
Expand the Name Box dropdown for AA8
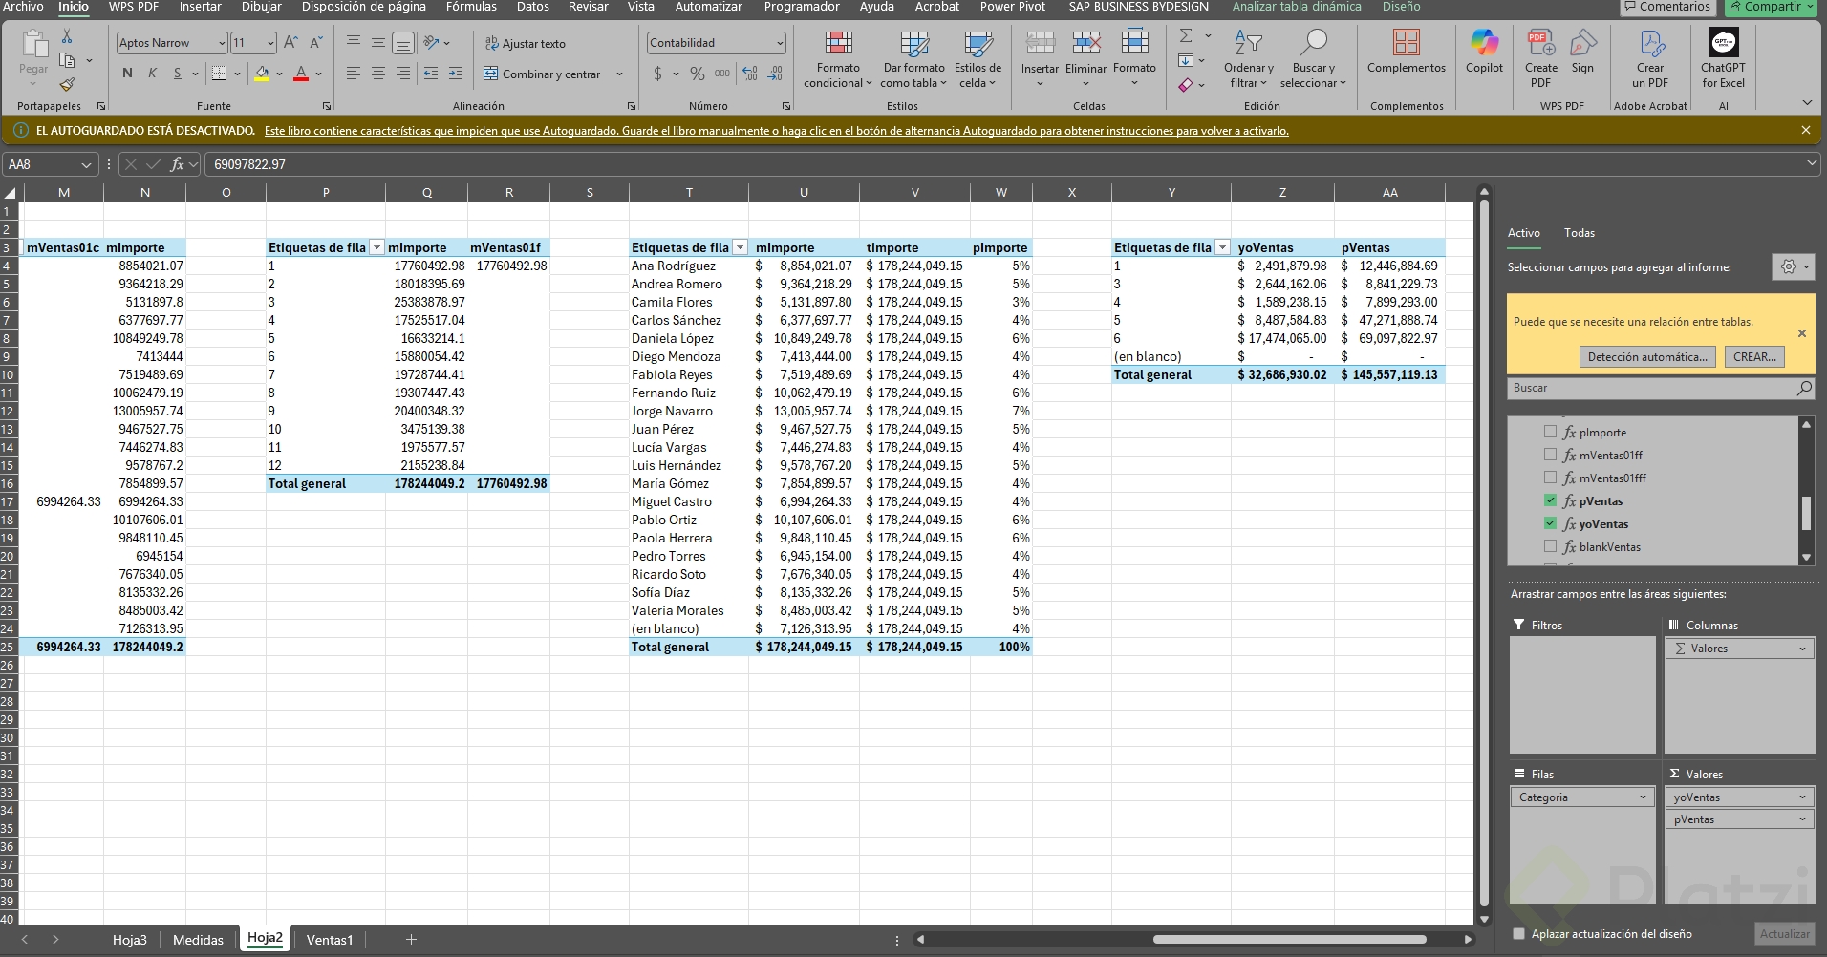pos(86,164)
